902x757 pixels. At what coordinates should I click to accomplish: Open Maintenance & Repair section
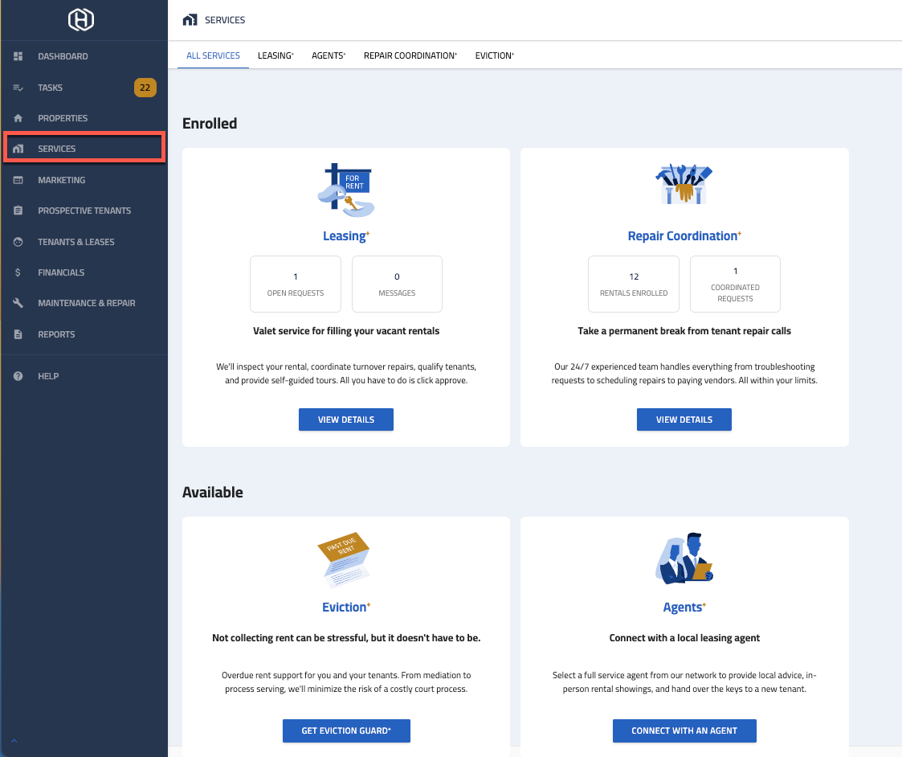pos(84,303)
